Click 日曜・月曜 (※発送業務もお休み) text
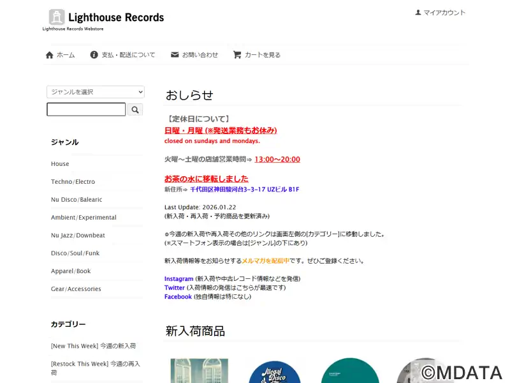 click(x=221, y=131)
